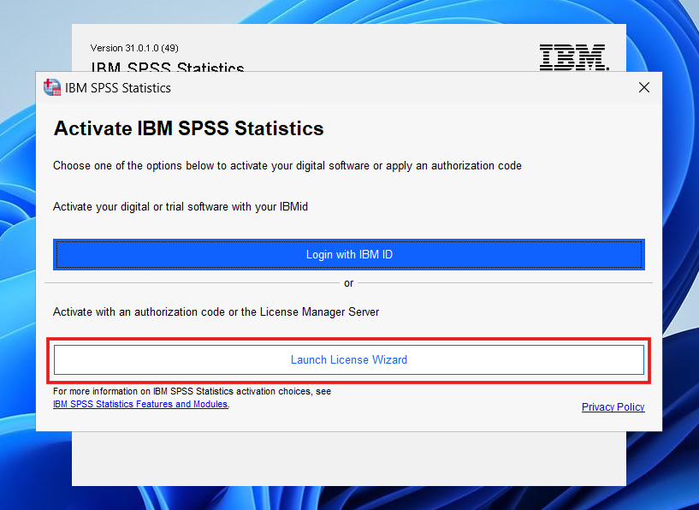Screen dimensions: 699x510
Task: Select the 'Activate IBM SPSS Statistics' heading
Action: 188,128
